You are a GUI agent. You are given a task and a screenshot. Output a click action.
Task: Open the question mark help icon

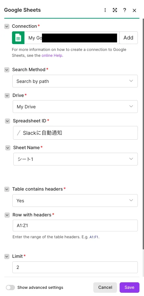(x=124, y=10)
